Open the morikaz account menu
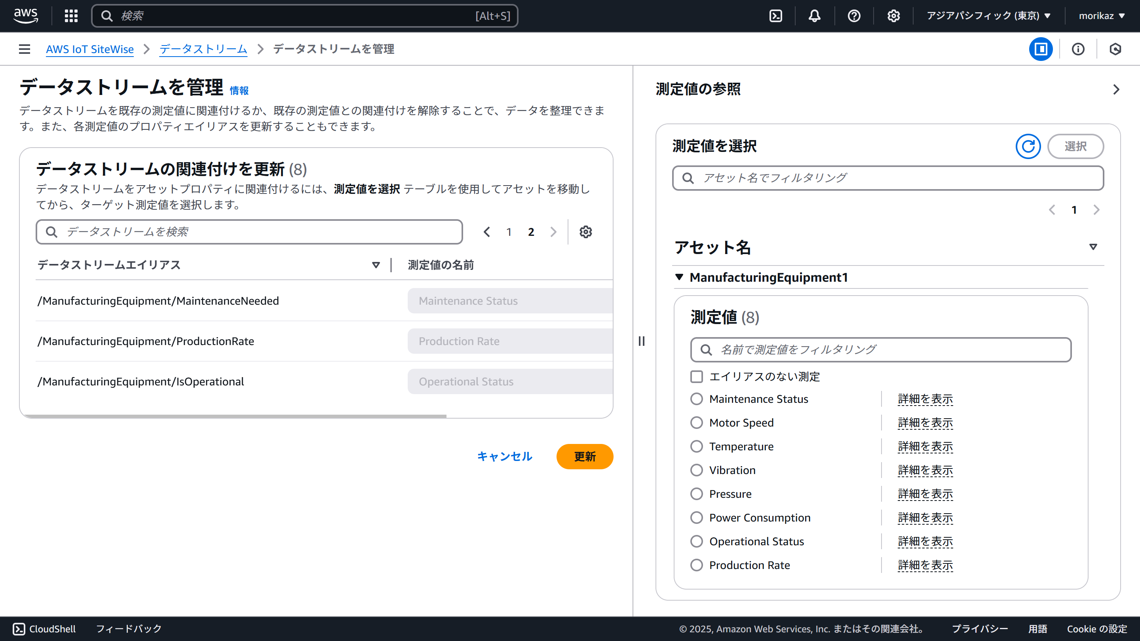 coord(1102,16)
